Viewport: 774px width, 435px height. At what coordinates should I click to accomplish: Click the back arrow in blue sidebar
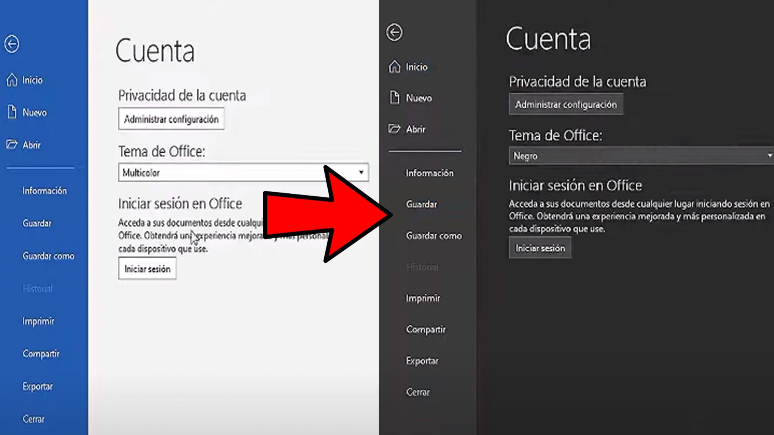click(x=12, y=44)
